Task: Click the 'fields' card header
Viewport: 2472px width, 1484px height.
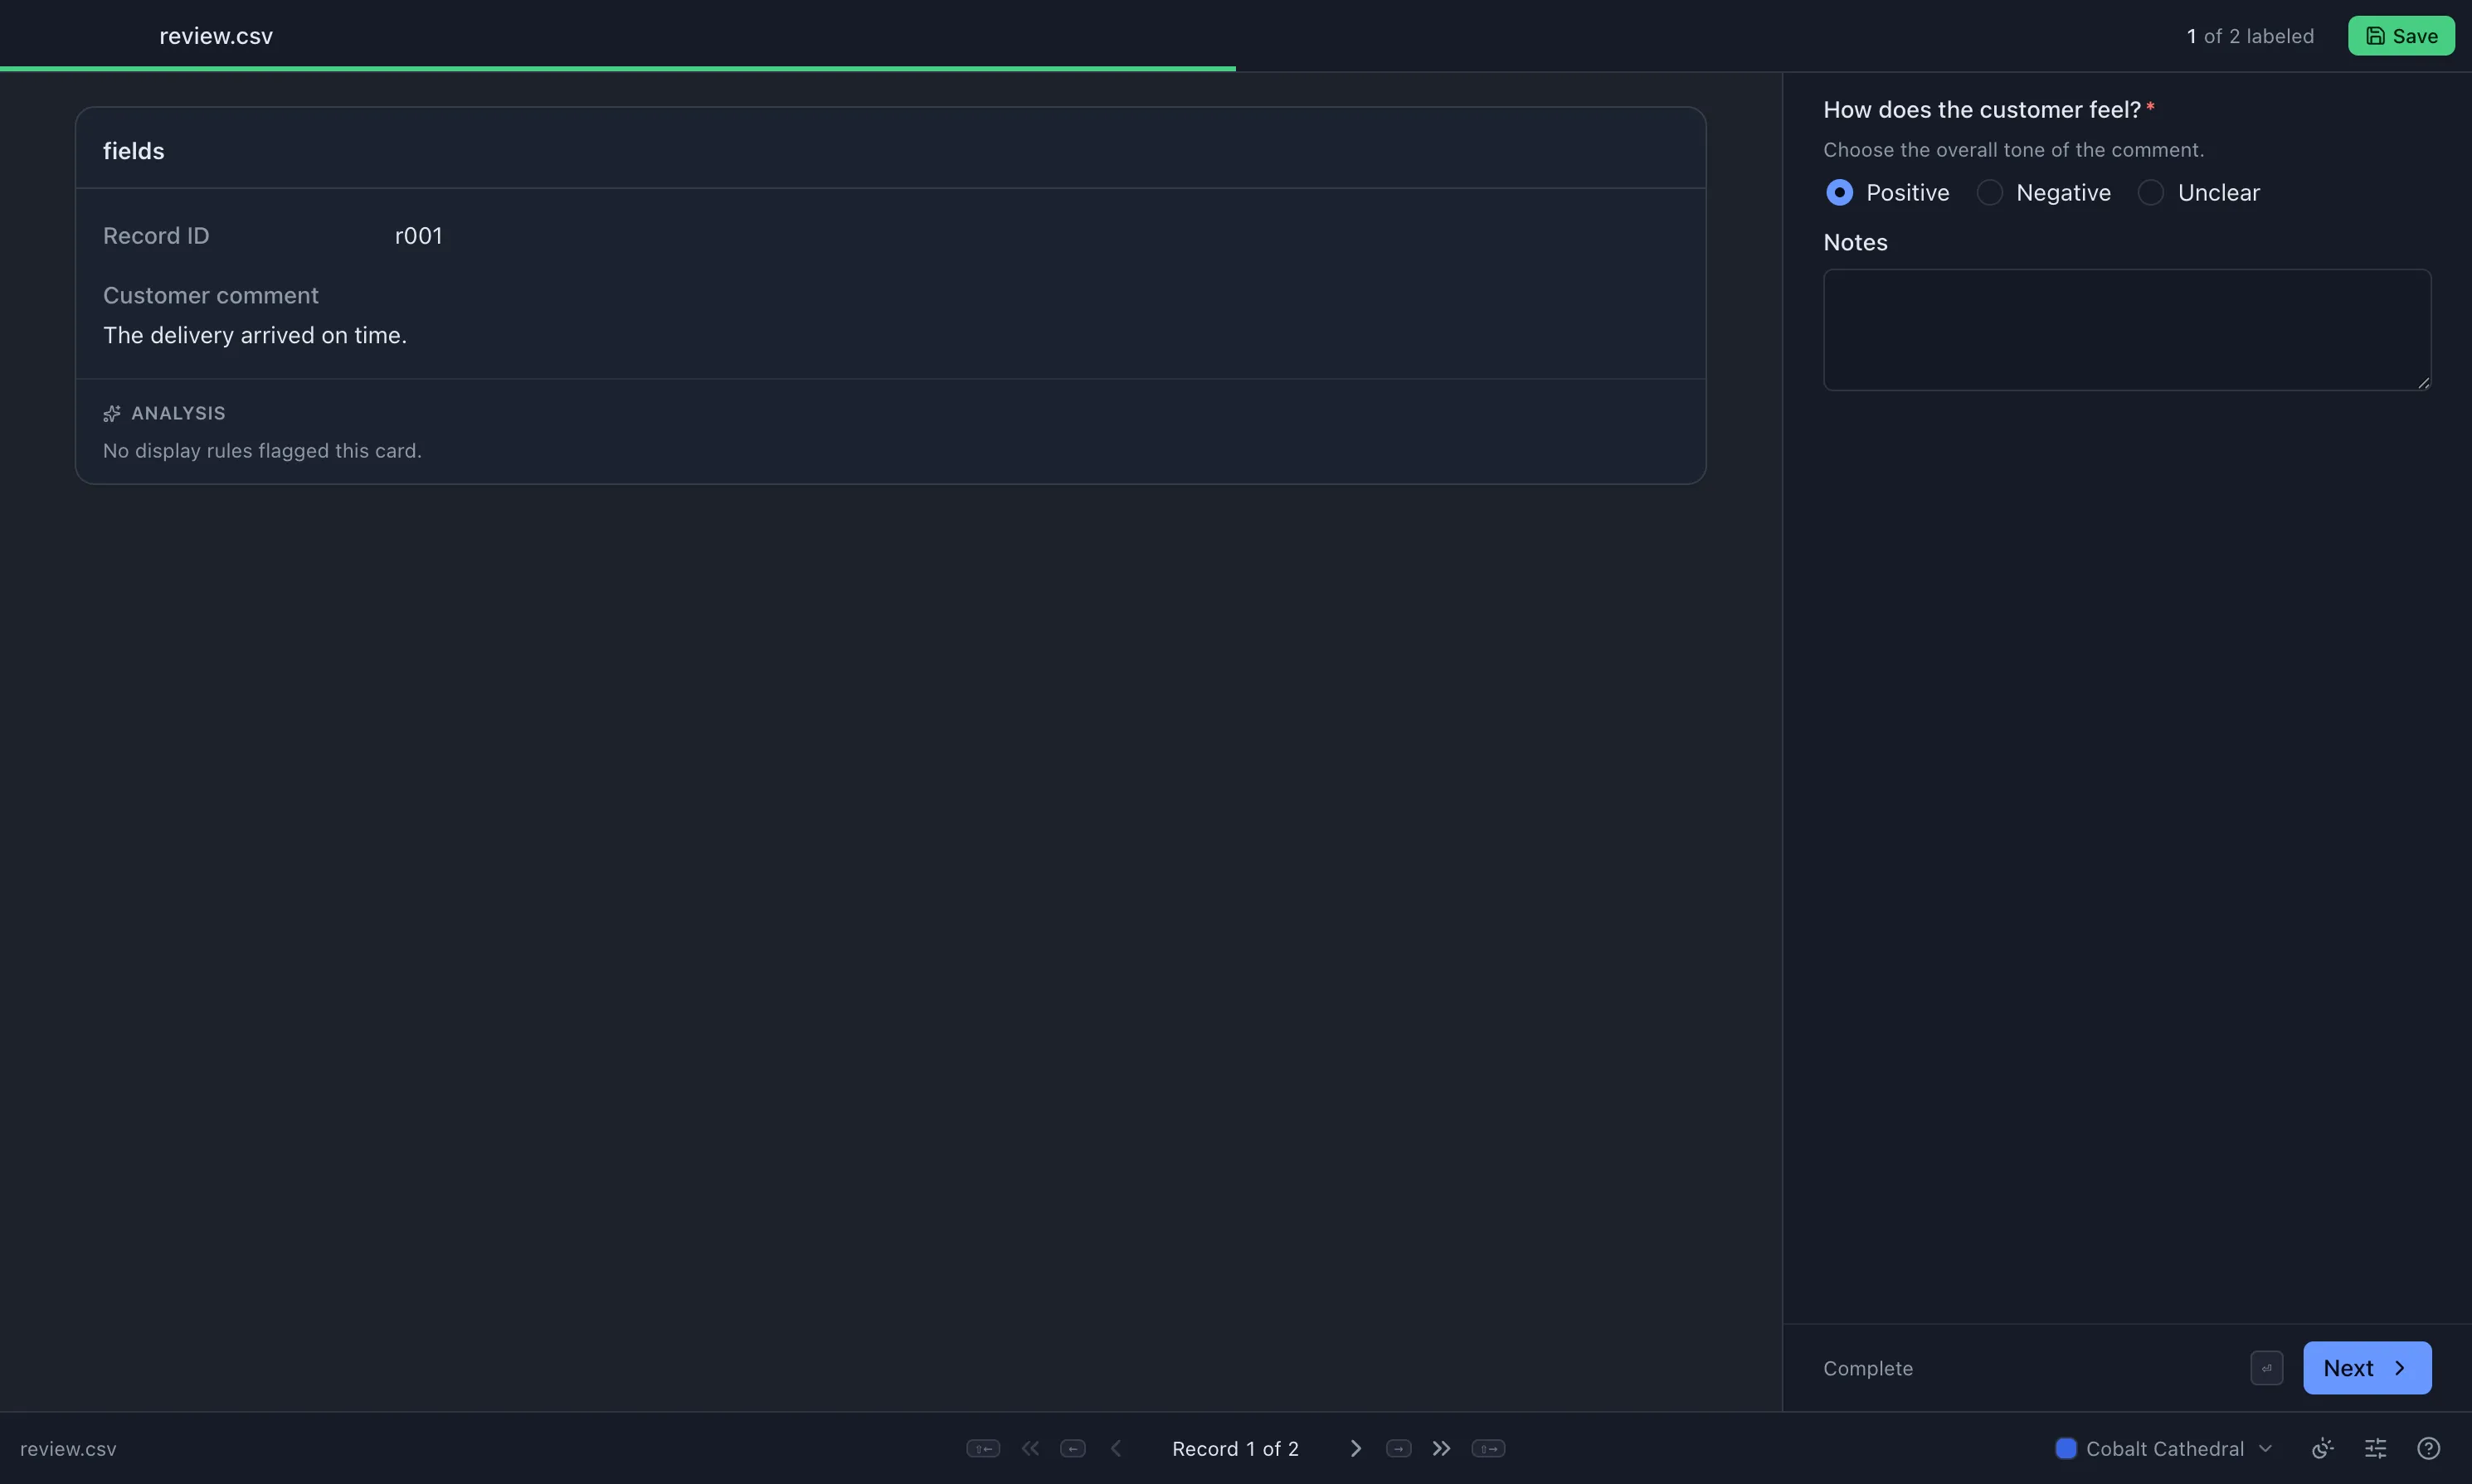Action: [x=133, y=151]
